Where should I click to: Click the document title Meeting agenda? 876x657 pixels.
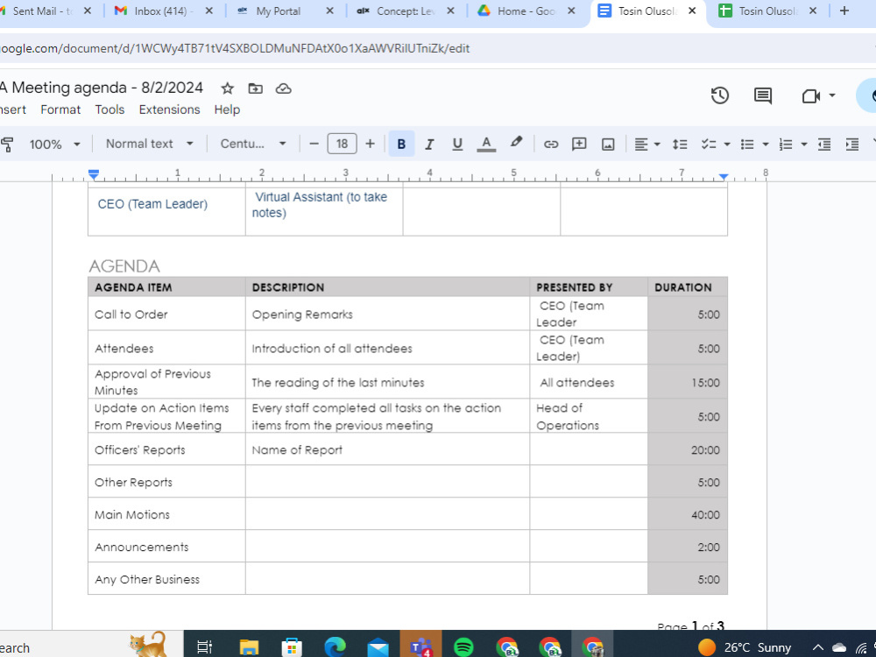click(102, 88)
